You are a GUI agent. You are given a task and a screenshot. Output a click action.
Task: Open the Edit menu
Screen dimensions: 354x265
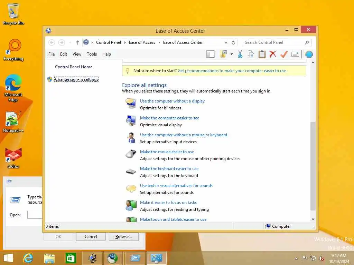tap(64, 54)
